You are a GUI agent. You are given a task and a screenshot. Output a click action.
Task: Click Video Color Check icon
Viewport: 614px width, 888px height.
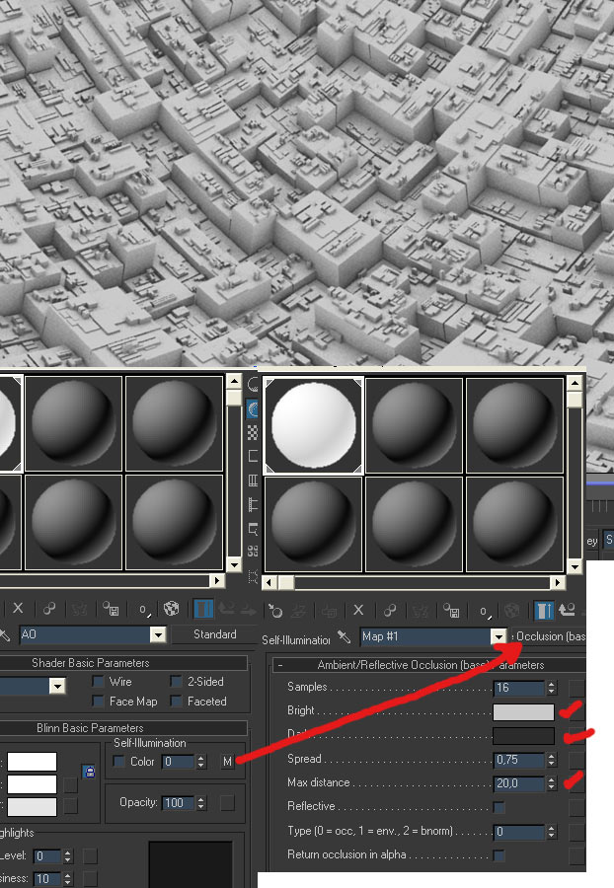coord(253,481)
